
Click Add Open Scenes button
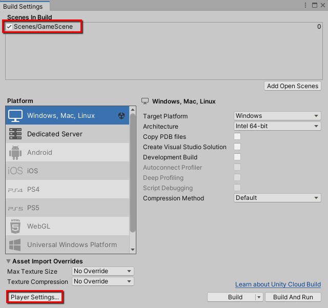pos(293,86)
